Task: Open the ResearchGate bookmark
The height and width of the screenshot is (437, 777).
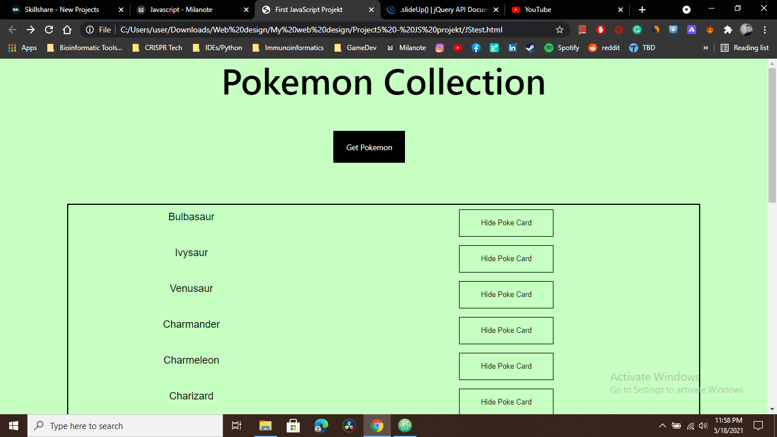Action: point(494,48)
